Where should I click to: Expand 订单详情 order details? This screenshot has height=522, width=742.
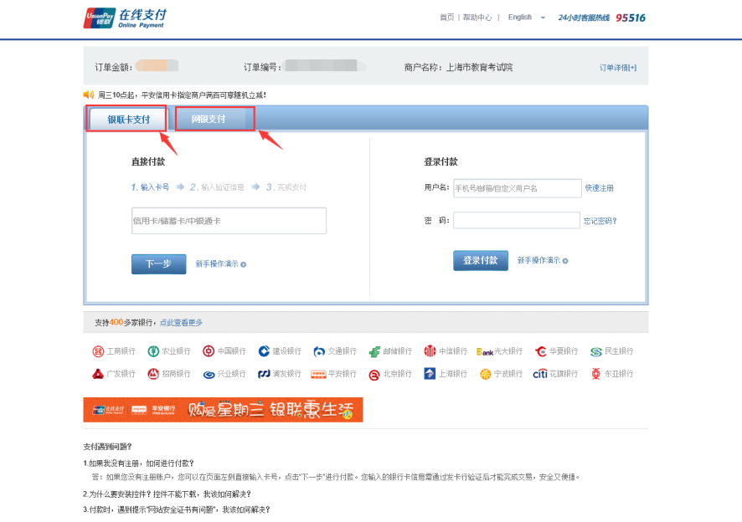click(617, 67)
